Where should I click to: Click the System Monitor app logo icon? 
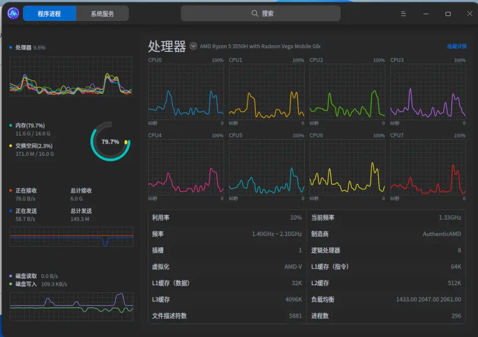pos(13,13)
